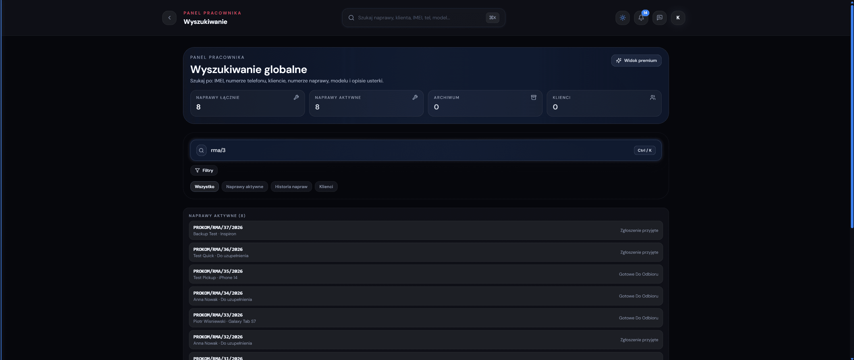Viewport: 854px width, 360px height.
Task: Open the K user avatar menu
Action: tap(678, 18)
